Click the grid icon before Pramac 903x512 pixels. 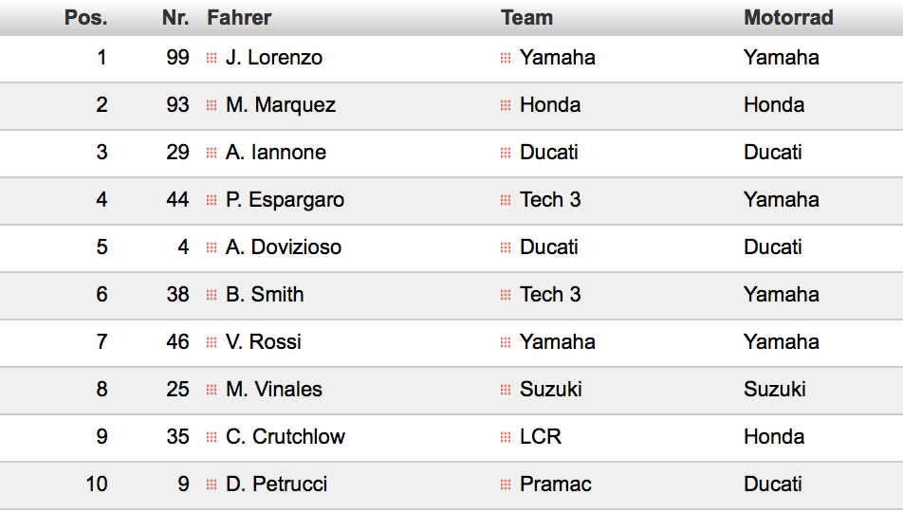click(506, 485)
